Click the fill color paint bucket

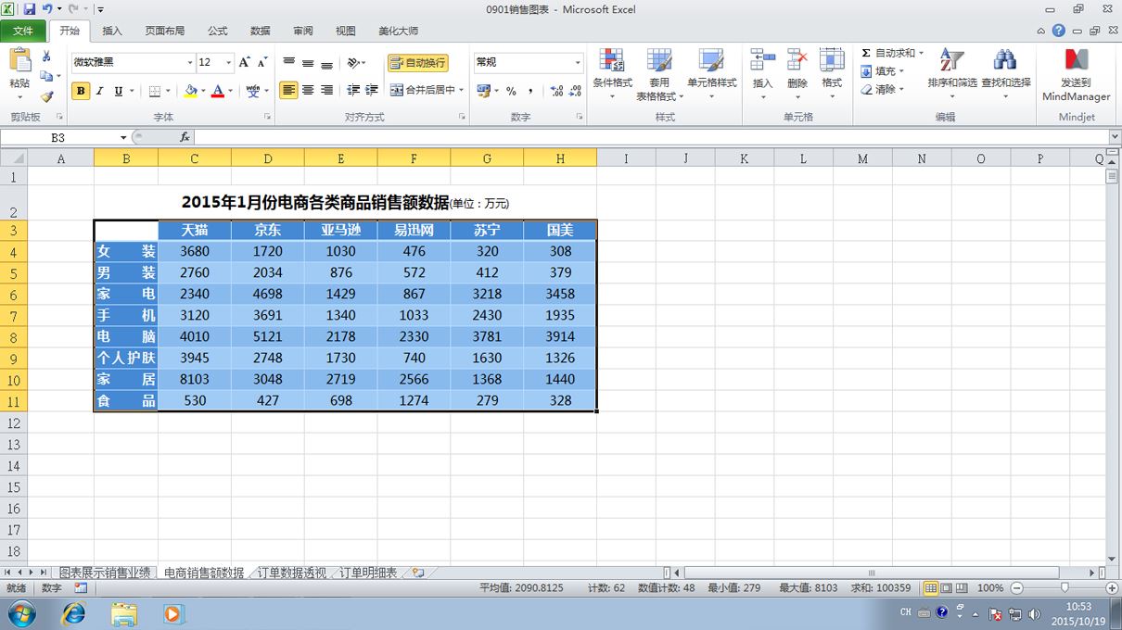click(190, 91)
